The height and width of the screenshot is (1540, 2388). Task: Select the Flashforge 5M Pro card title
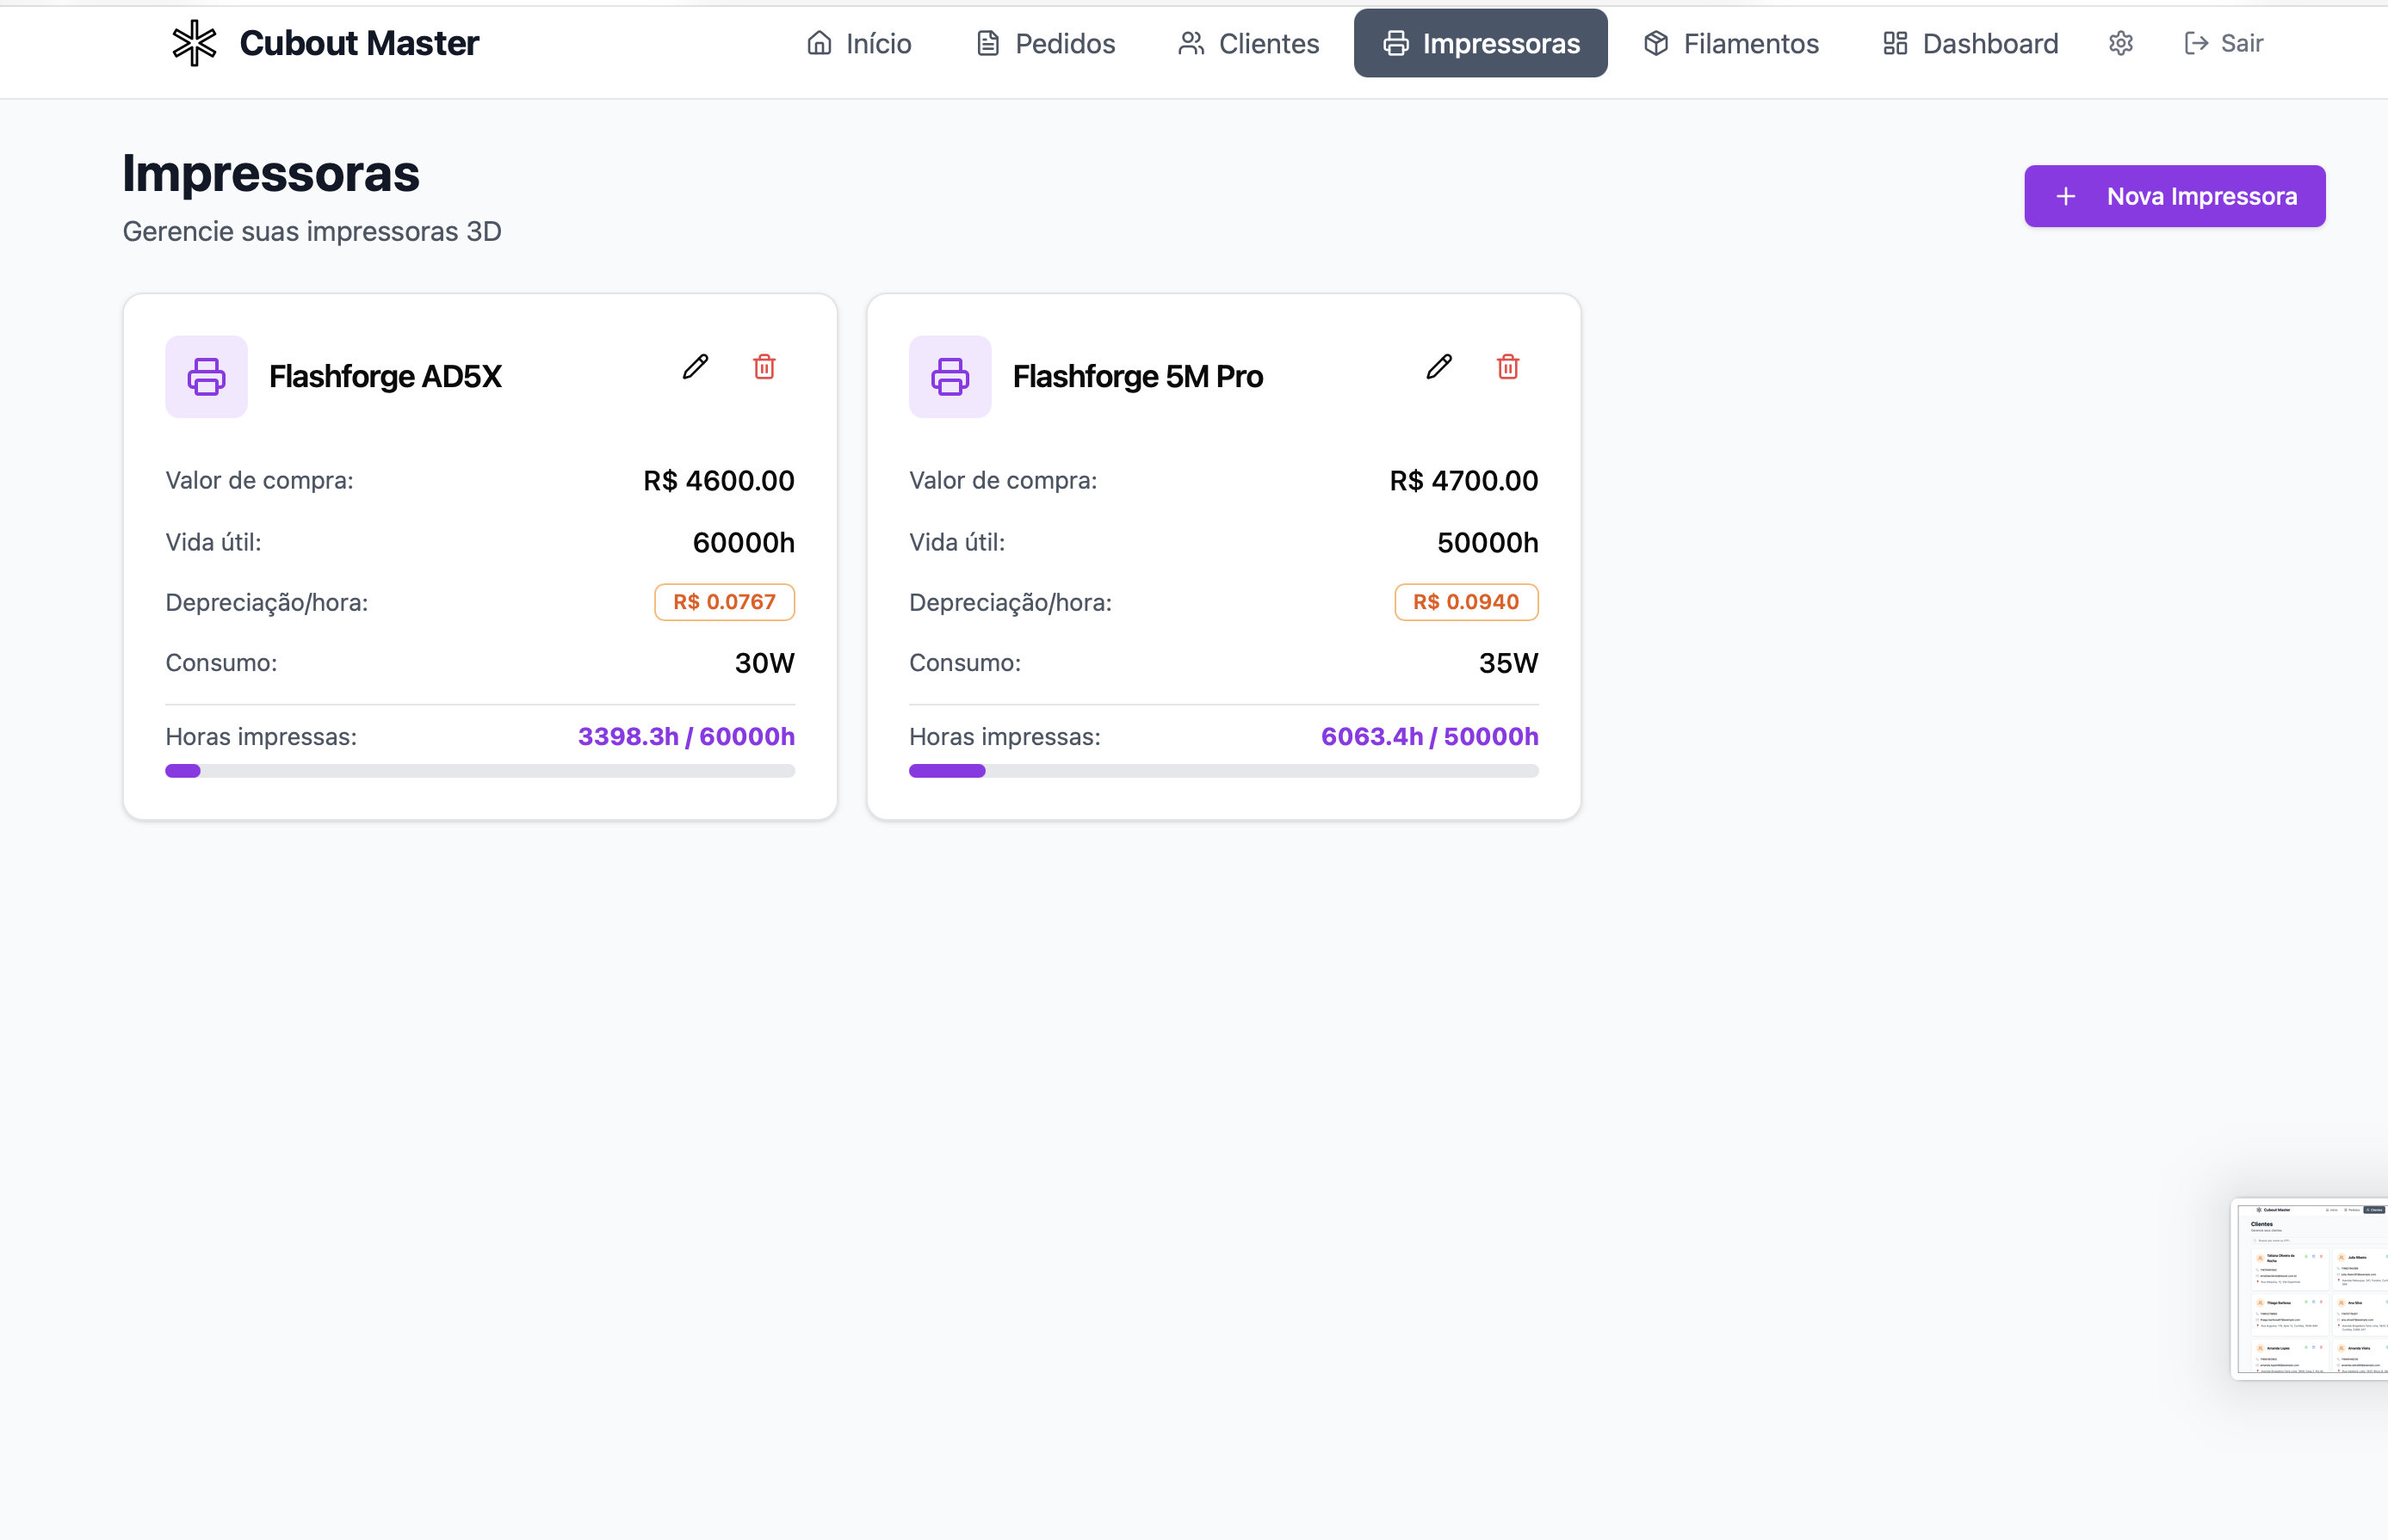click(1137, 376)
